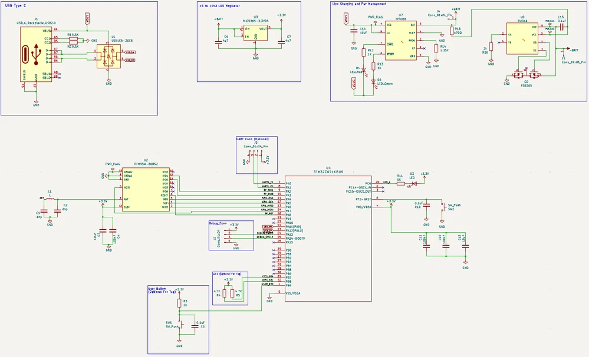Click the VBUS label above USB receptacle
The width and height of the screenshot is (589, 357).
coord(87,19)
